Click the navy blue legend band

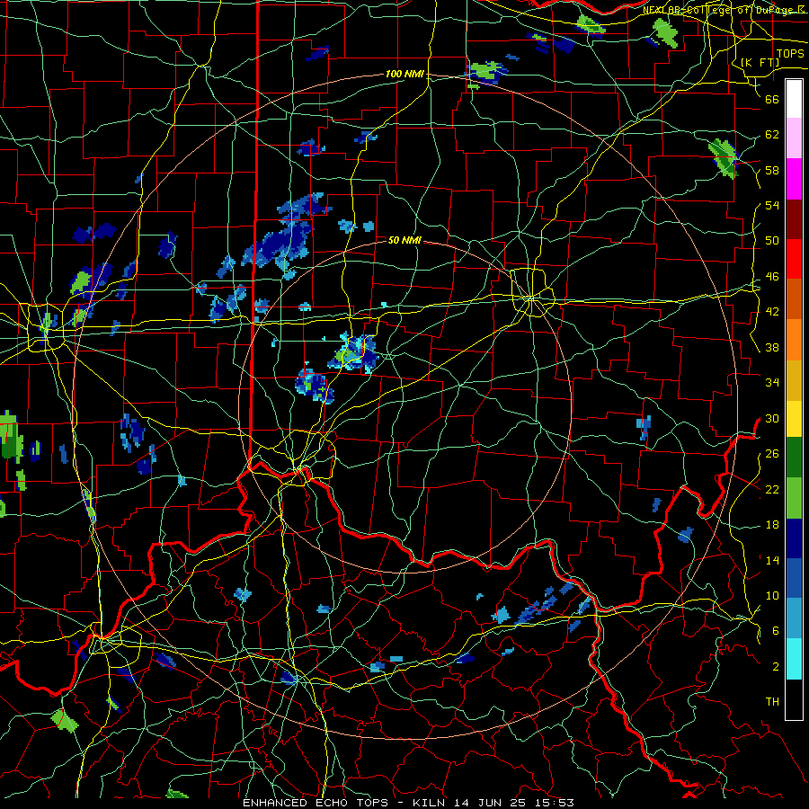coord(794,538)
